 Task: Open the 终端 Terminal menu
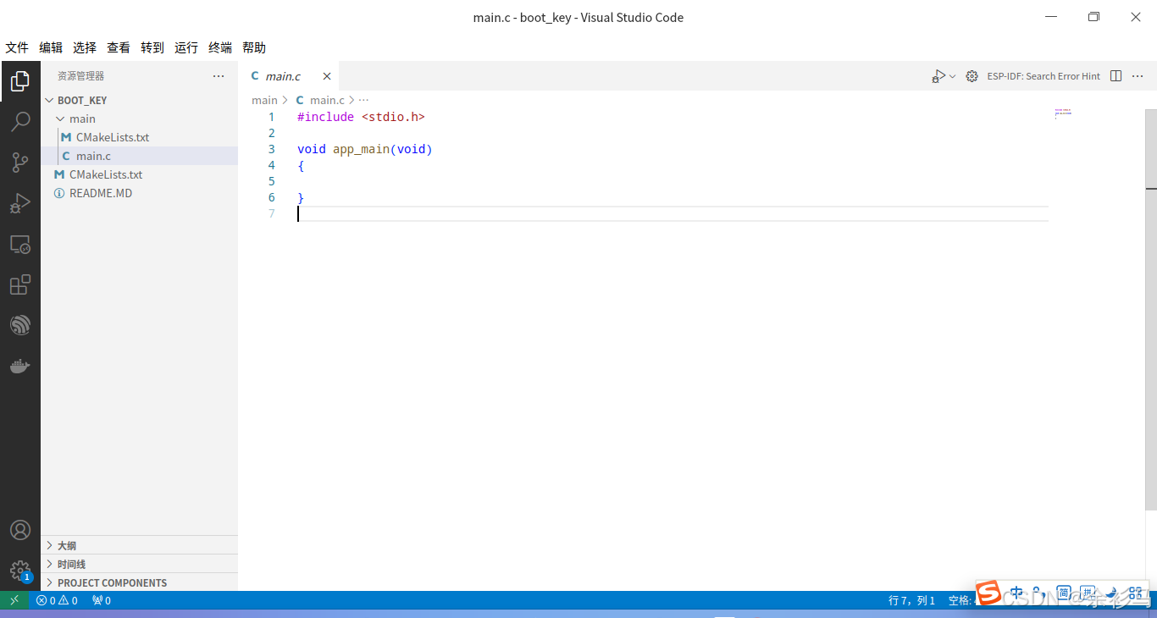(x=220, y=47)
